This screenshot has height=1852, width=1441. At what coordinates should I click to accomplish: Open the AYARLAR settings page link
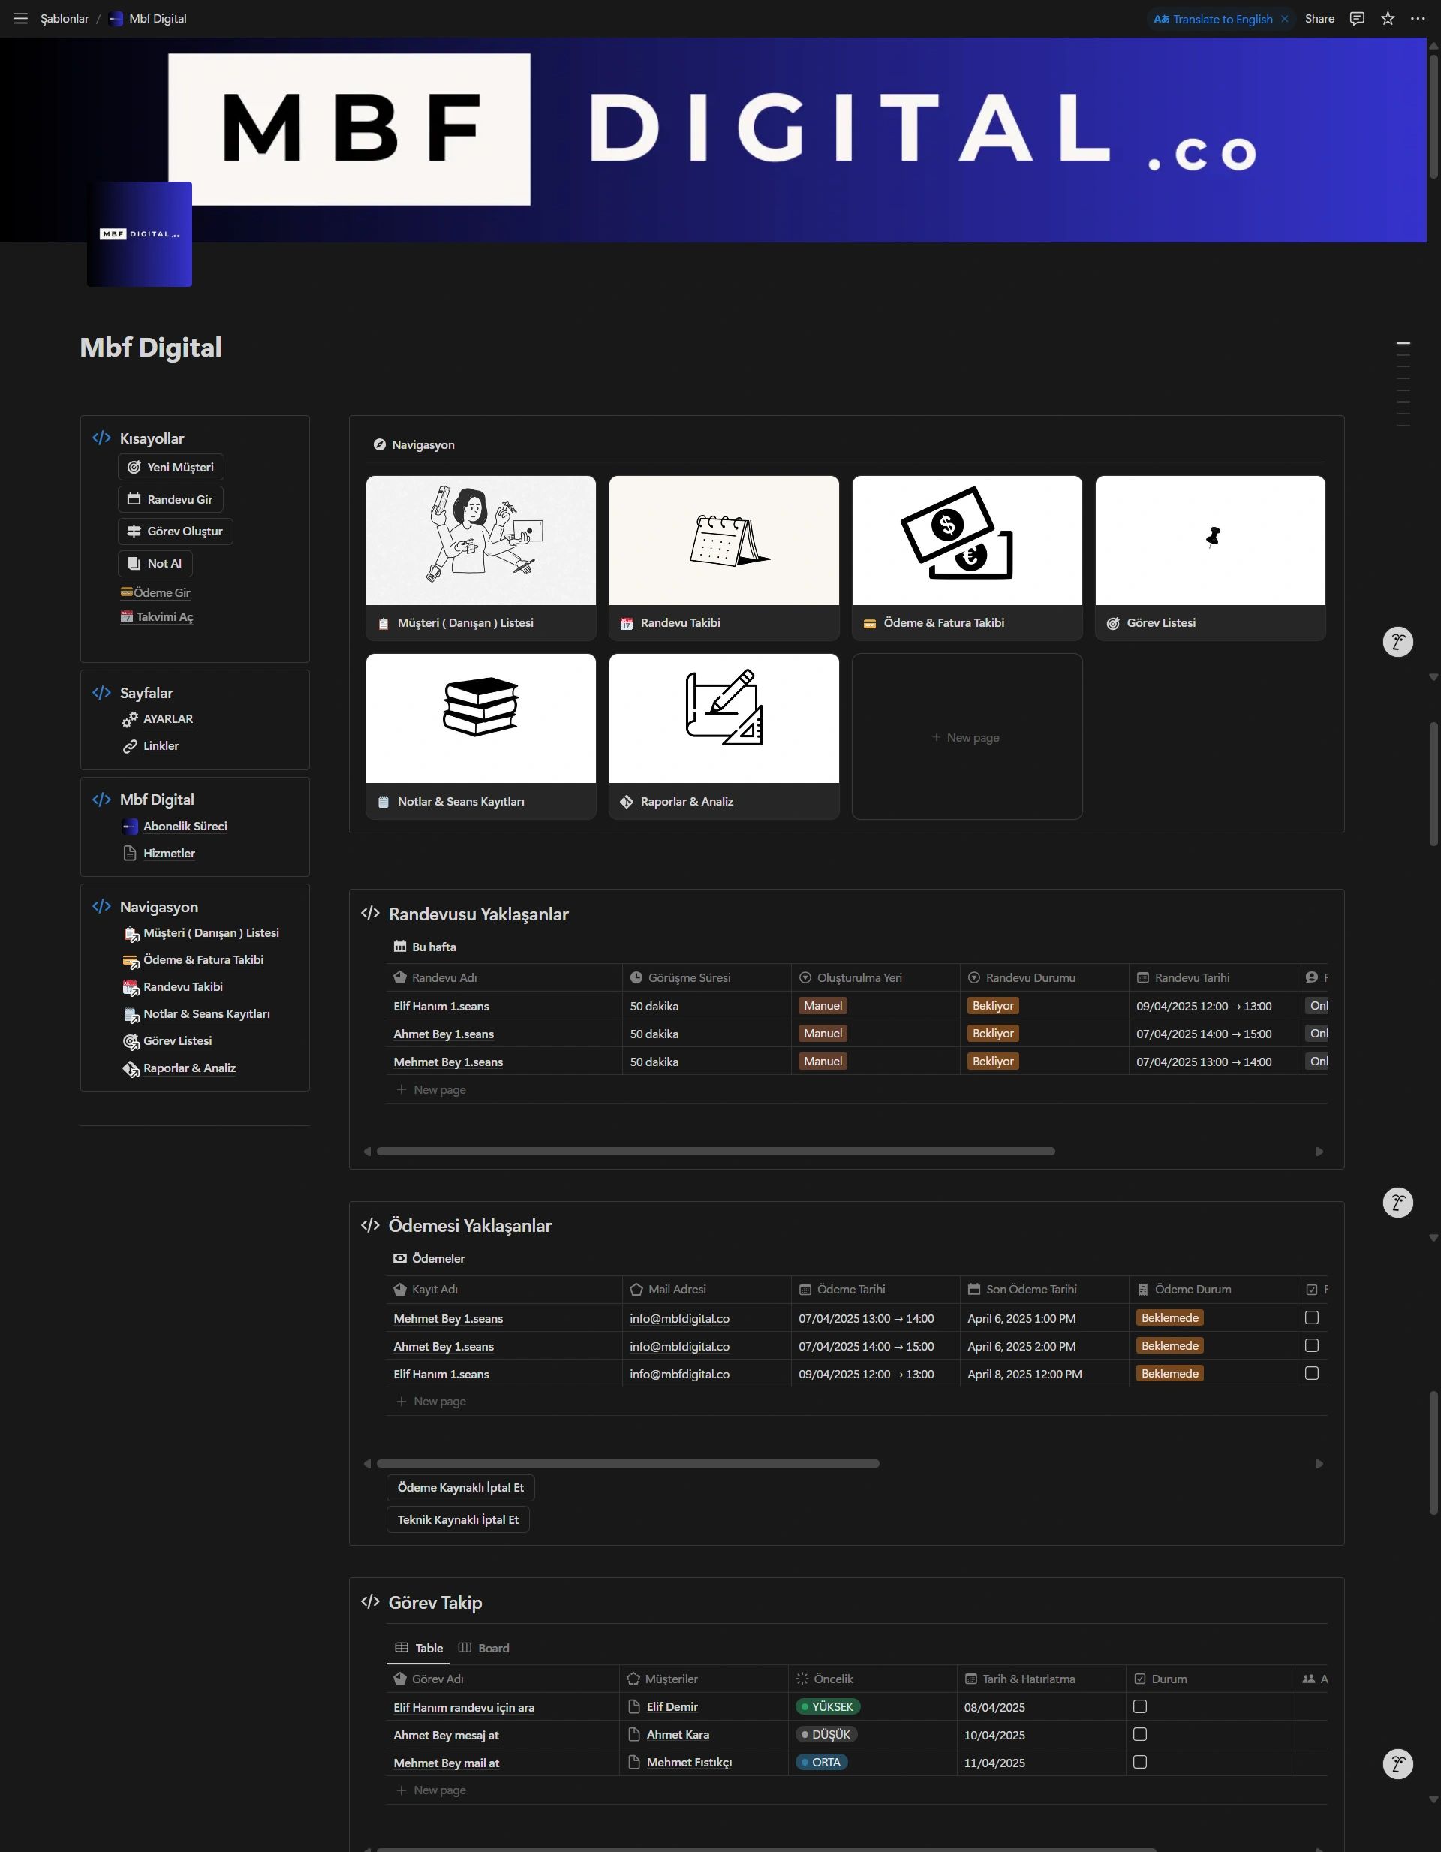(167, 719)
